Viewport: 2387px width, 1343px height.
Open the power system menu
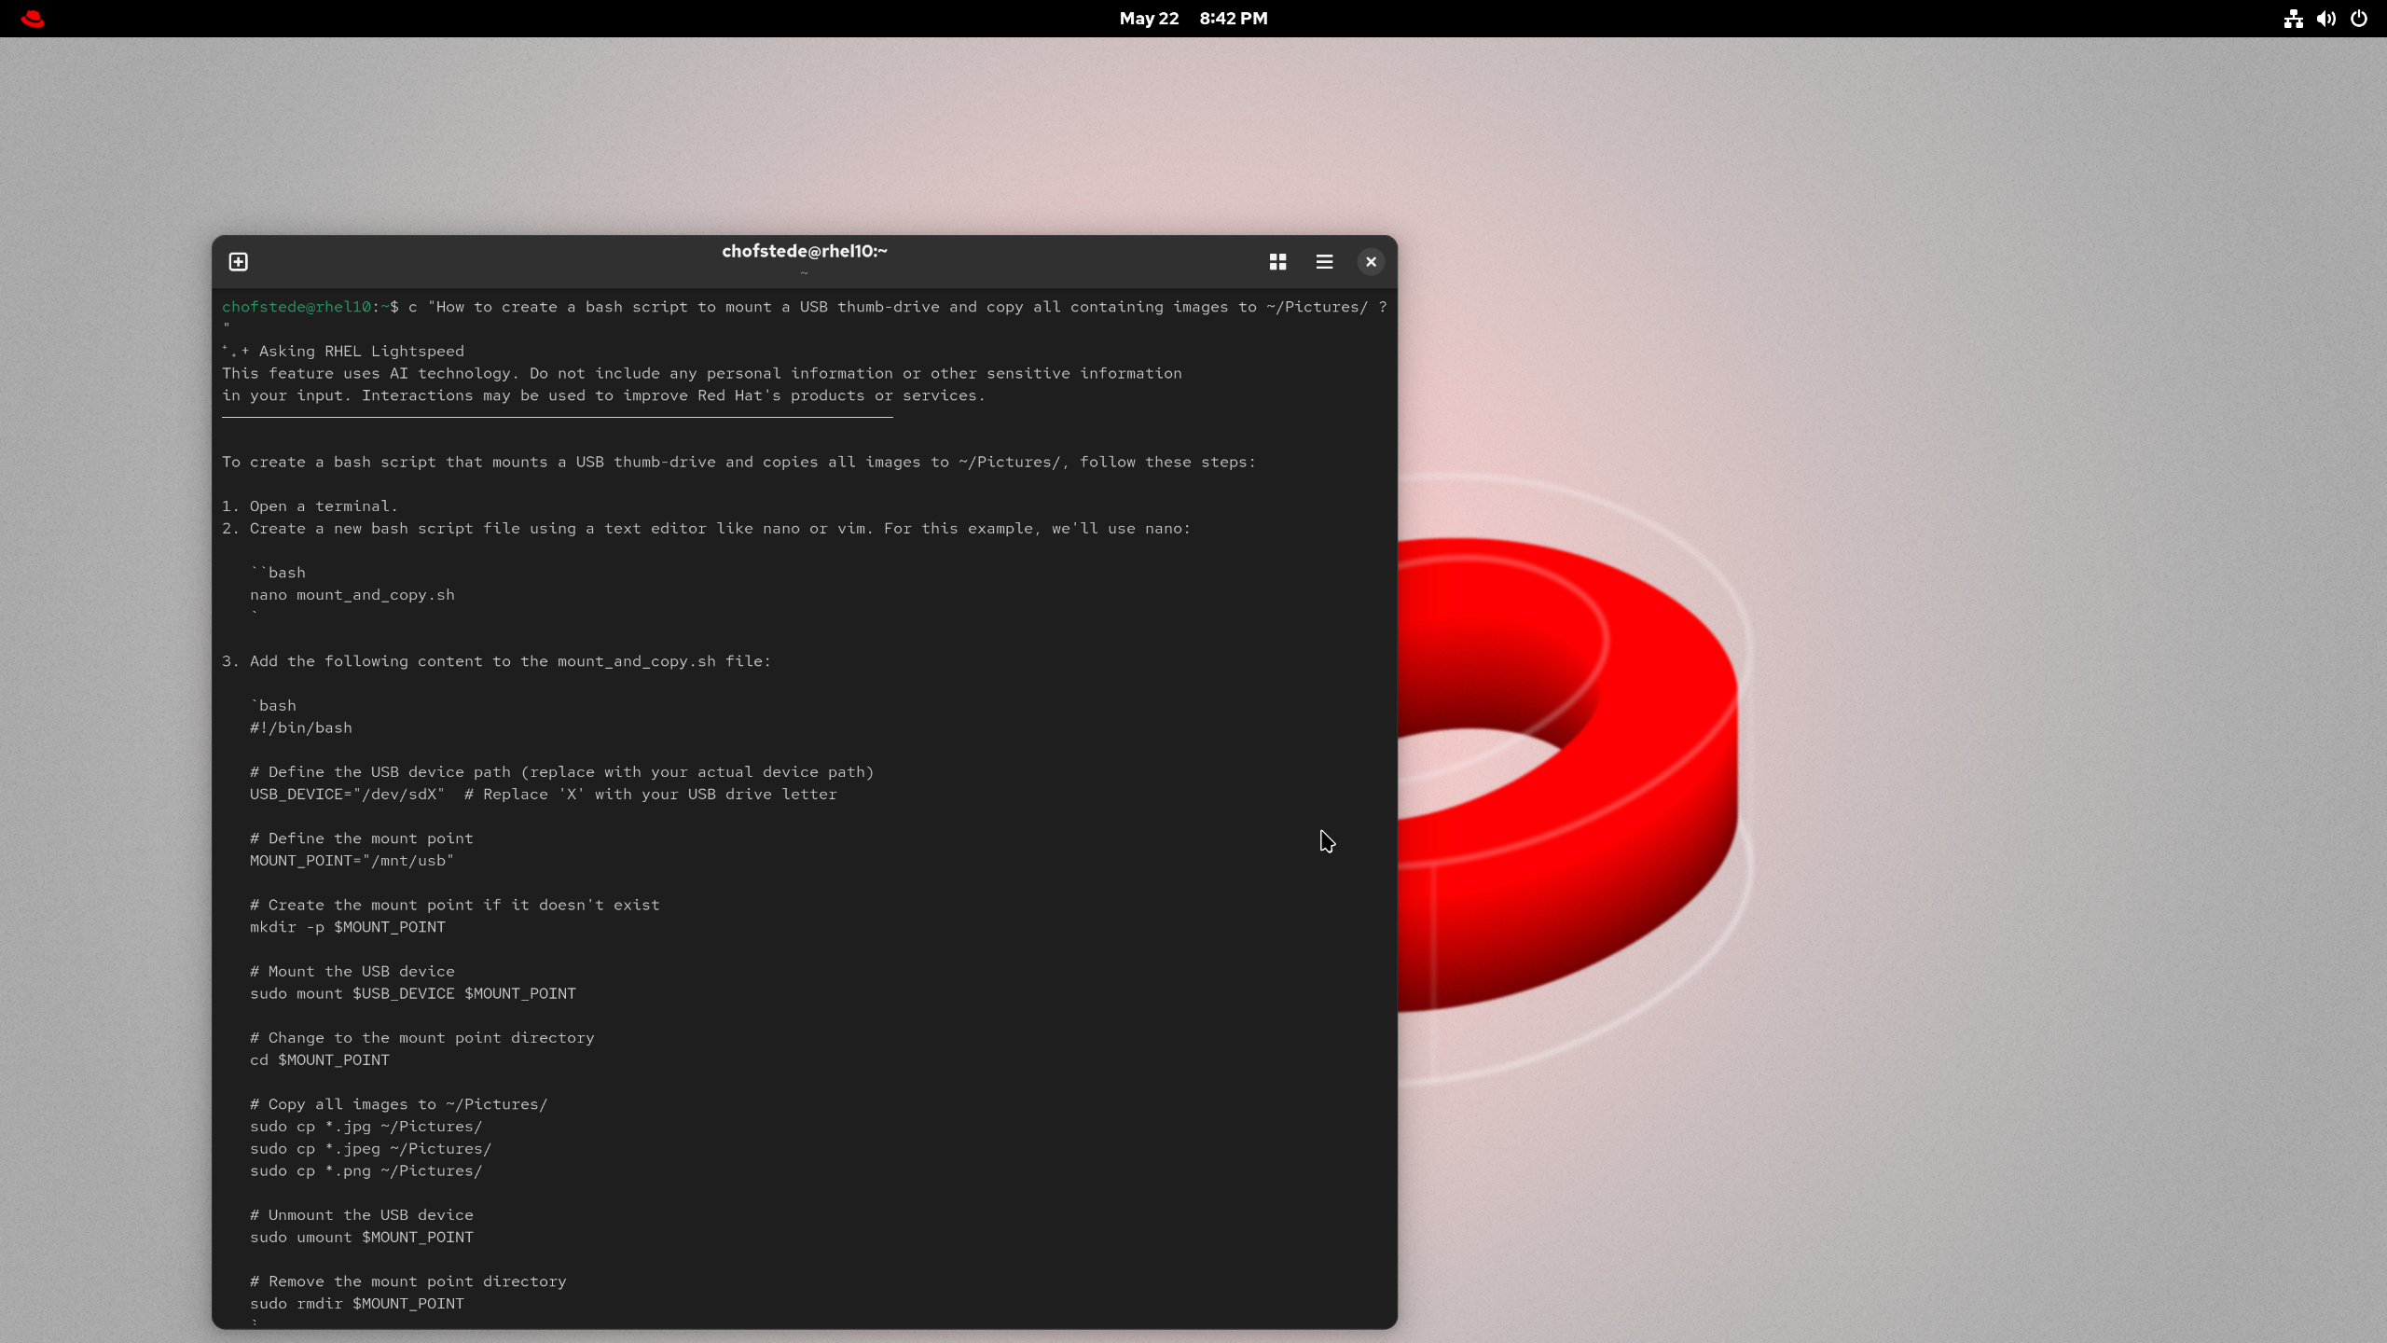click(2359, 19)
